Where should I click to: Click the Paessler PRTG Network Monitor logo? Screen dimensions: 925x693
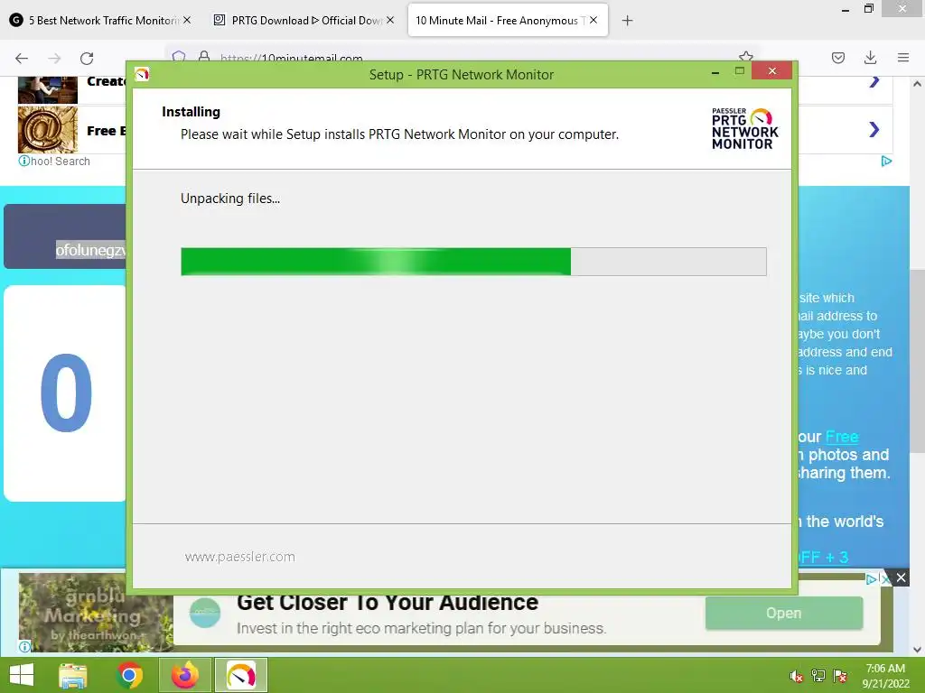coord(744,128)
